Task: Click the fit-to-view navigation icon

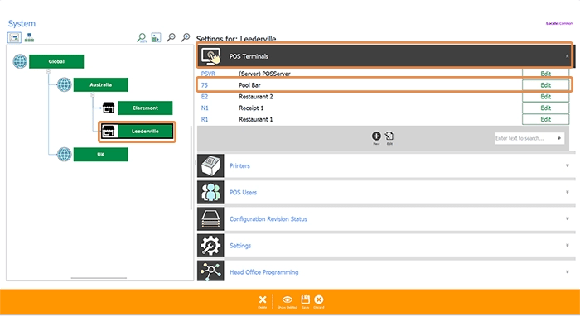Action: (x=156, y=38)
